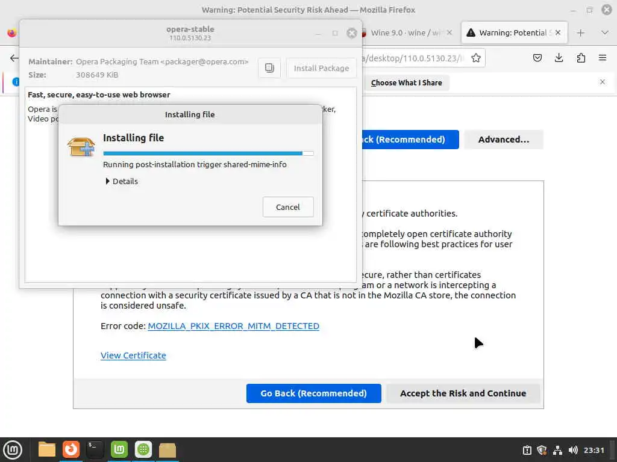This screenshot has height=462, width=617.
Task: Click the size value 308649 KiB
Action: pos(97,75)
